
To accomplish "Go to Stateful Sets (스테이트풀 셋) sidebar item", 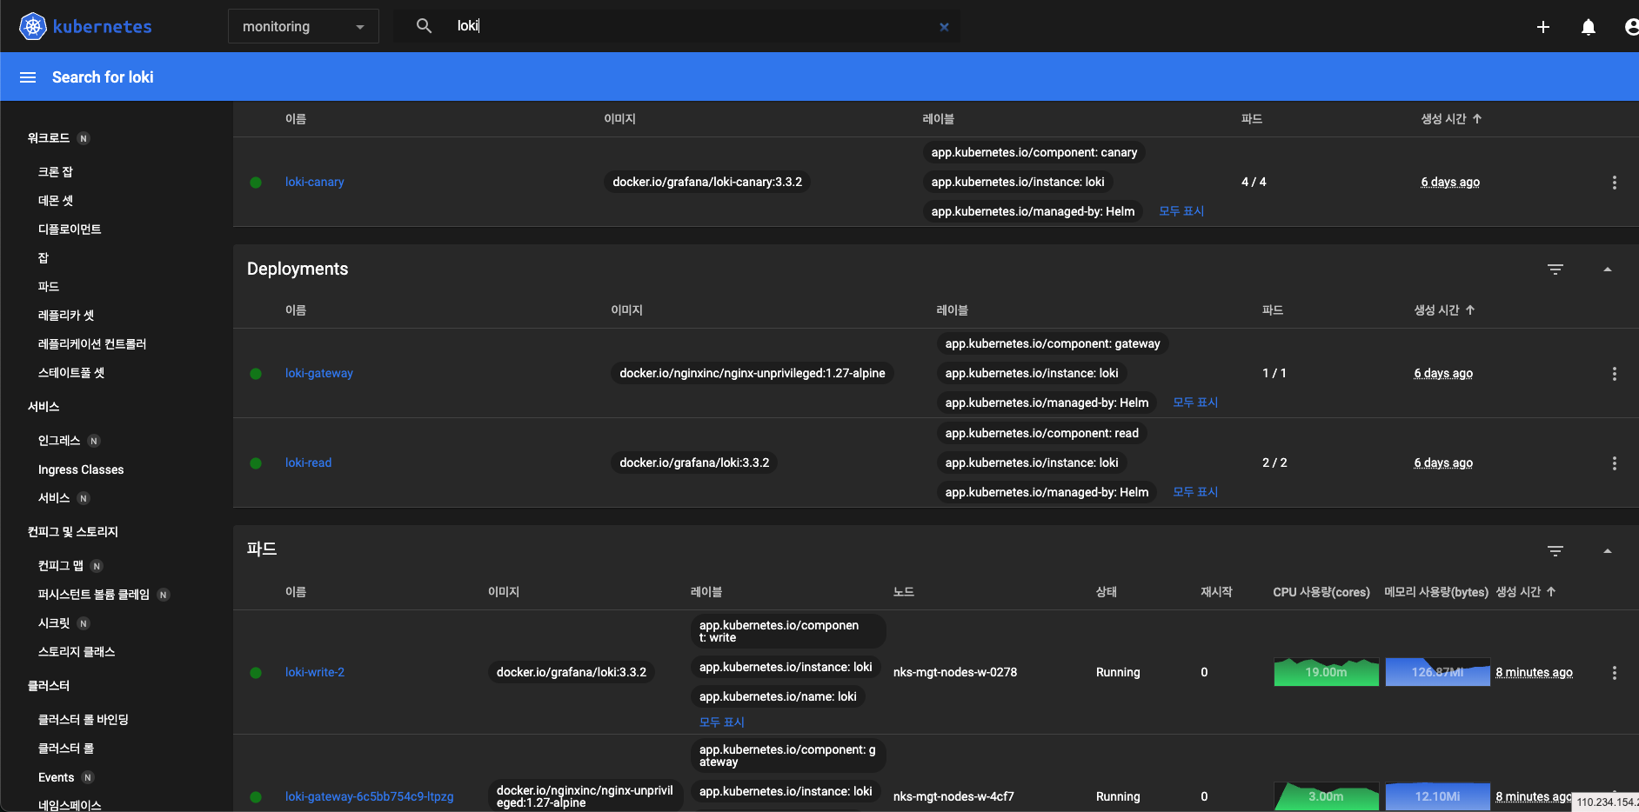I will pos(71,373).
